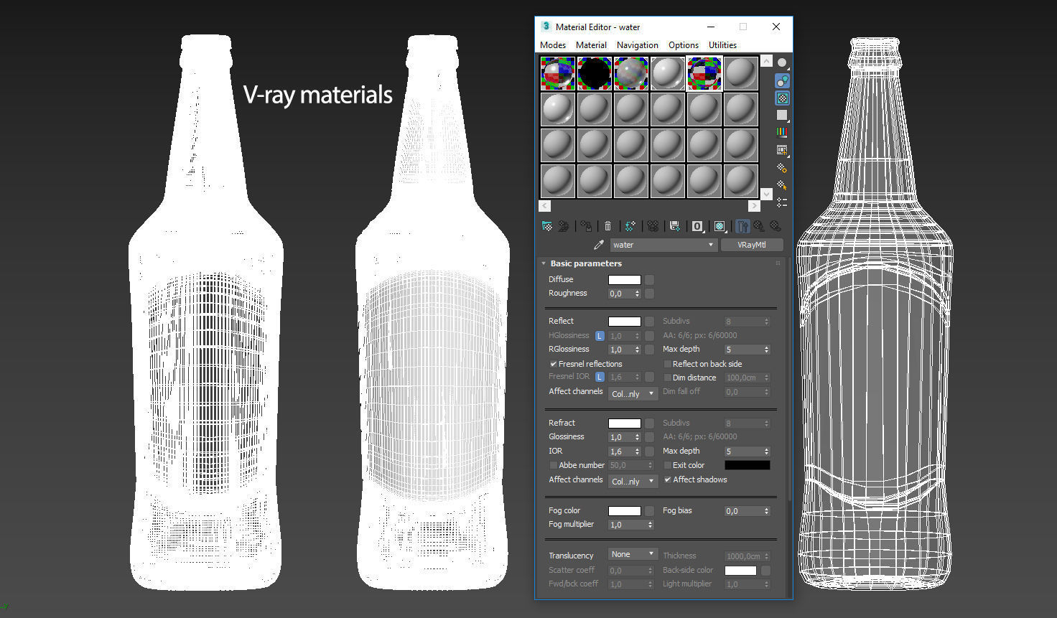The width and height of the screenshot is (1057, 618).
Task: Click the Put to Library icon
Action: point(674,226)
